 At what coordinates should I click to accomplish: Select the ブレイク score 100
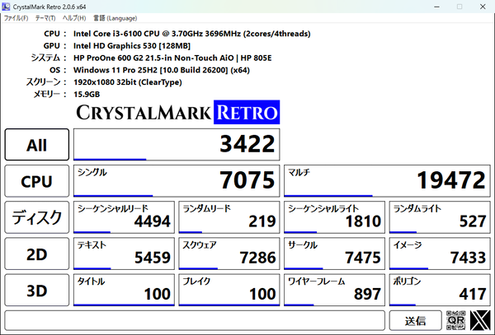(x=262, y=294)
